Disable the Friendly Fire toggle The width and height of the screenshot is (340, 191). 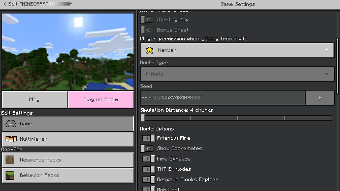point(148,138)
